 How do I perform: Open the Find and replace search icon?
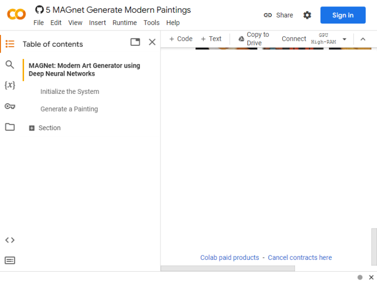point(10,64)
